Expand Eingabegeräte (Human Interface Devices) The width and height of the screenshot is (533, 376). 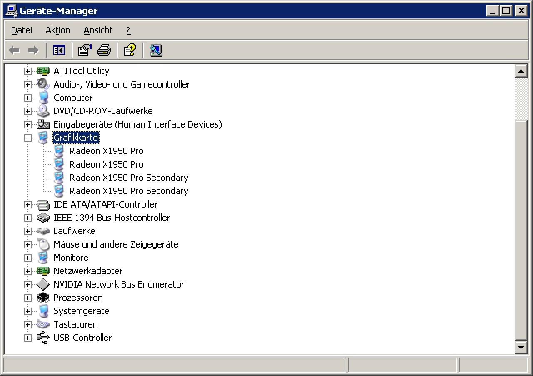coord(28,125)
